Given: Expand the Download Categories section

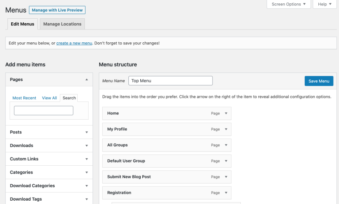Looking at the screenshot, I should click(x=86, y=186).
